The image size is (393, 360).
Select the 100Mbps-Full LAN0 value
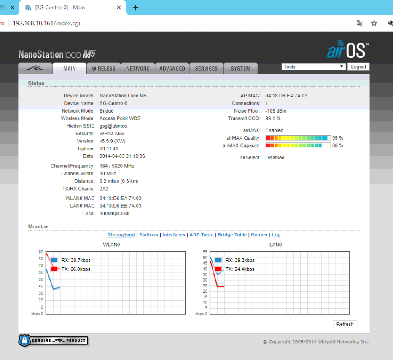[x=114, y=213]
